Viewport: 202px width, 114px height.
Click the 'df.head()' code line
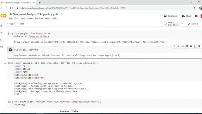[20, 105]
